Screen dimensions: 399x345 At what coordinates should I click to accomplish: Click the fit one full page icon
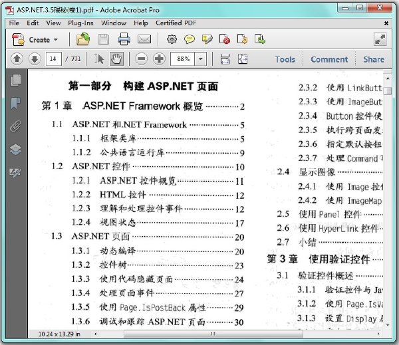pos(243,59)
